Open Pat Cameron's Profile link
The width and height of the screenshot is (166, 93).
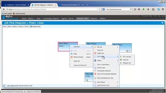147,16
